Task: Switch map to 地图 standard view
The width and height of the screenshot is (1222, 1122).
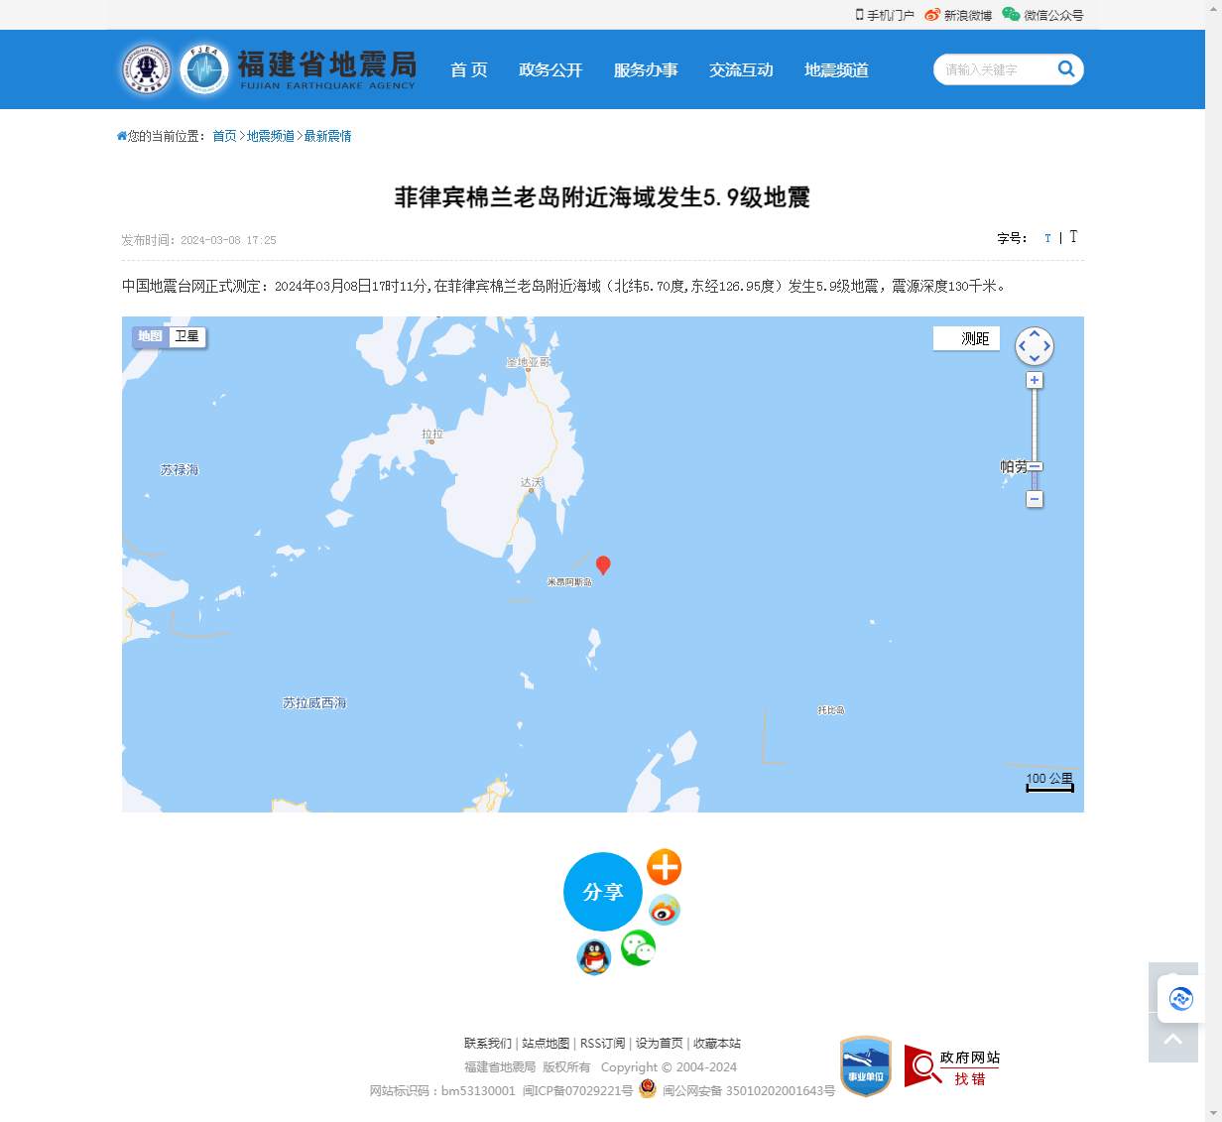Action: pyautogui.click(x=151, y=336)
